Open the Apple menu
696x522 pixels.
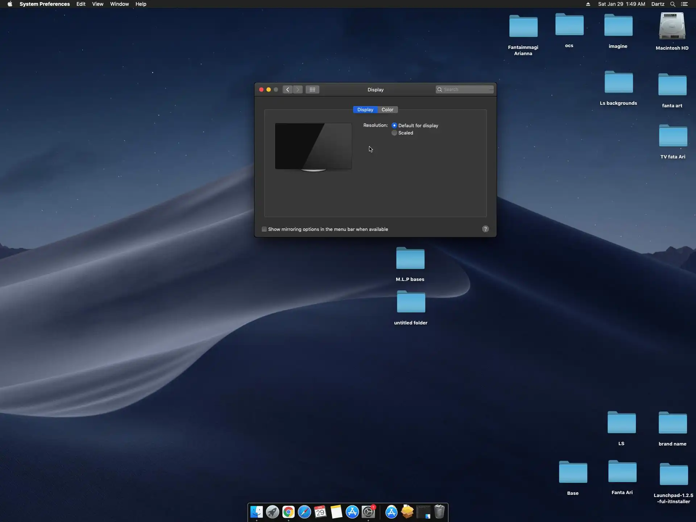pyautogui.click(x=10, y=4)
